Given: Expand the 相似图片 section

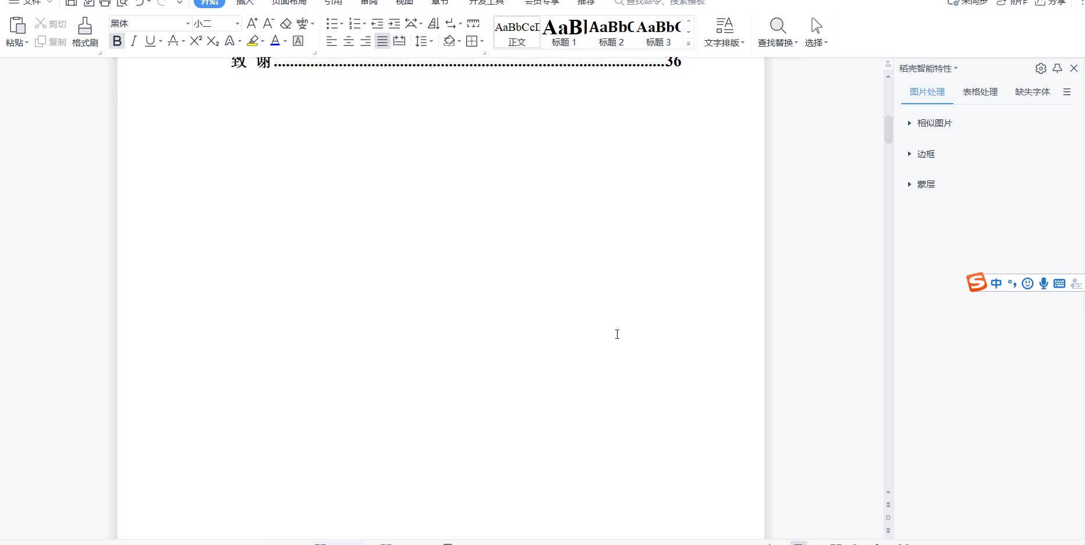Looking at the screenshot, I should (x=934, y=123).
